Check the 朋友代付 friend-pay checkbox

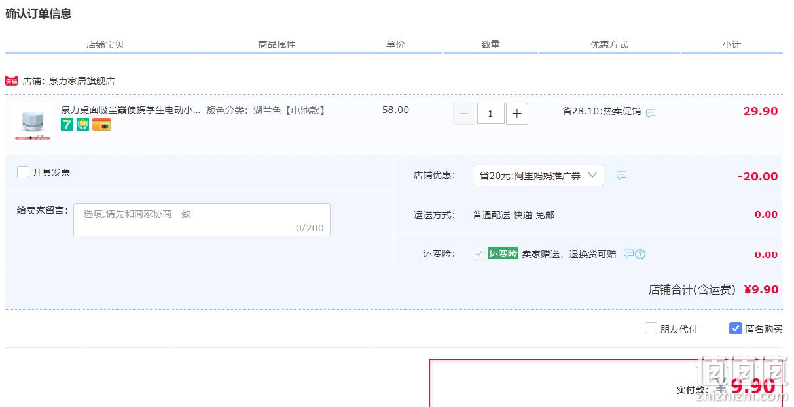(x=651, y=329)
